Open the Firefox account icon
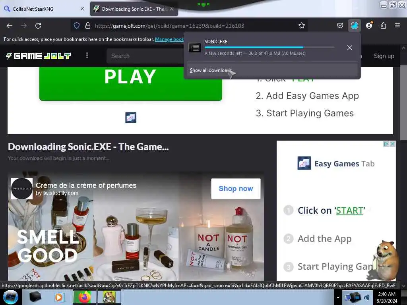The height and width of the screenshot is (305, 407). pos(369,25)
